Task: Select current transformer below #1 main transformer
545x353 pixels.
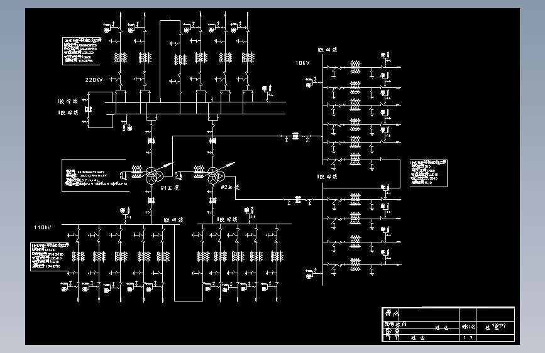Action: (x=151, y=200)
